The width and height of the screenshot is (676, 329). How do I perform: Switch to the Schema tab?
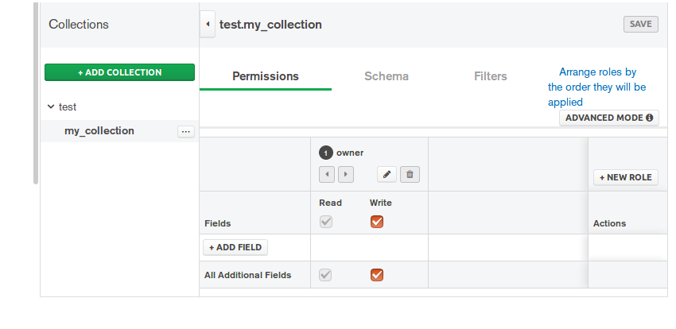pyautogui.click(x=387, y=76)
